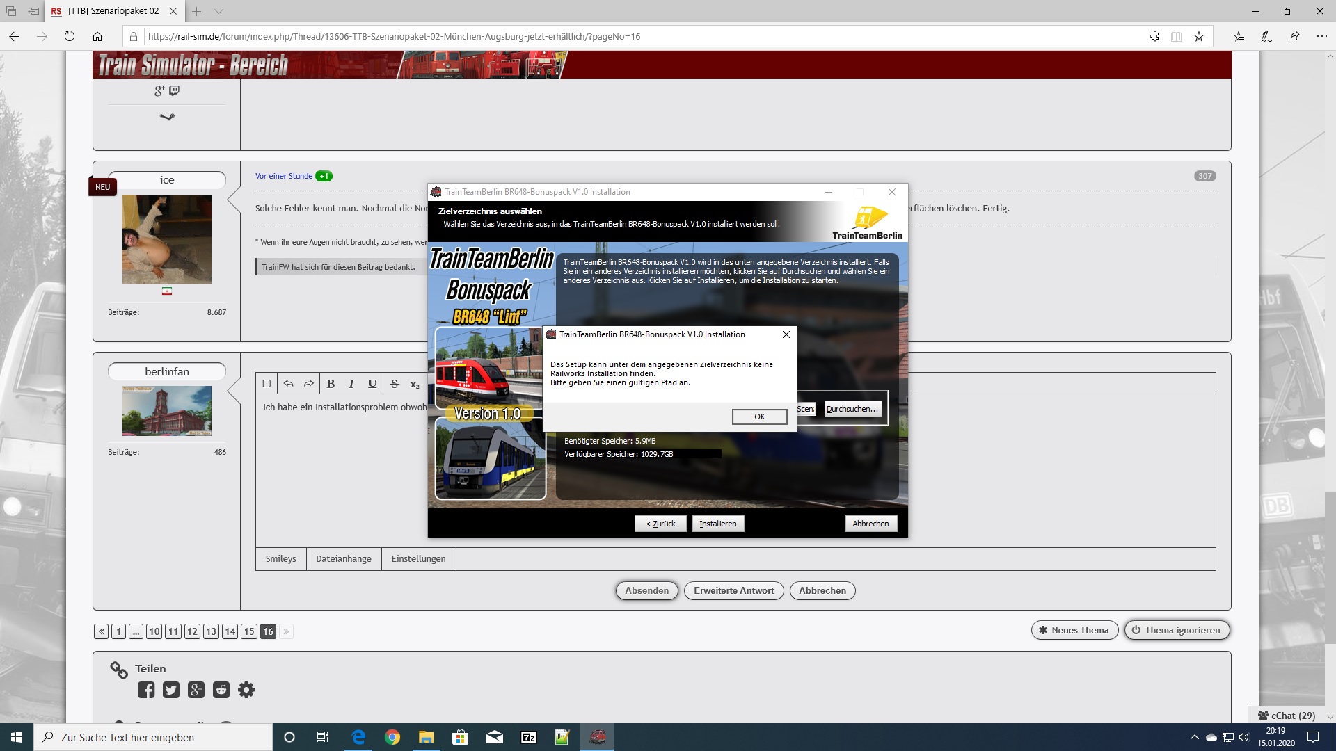Toggle subscript formatting in the editor toolbar
The width and height of the screenshot is (1336, 751).
415,385
